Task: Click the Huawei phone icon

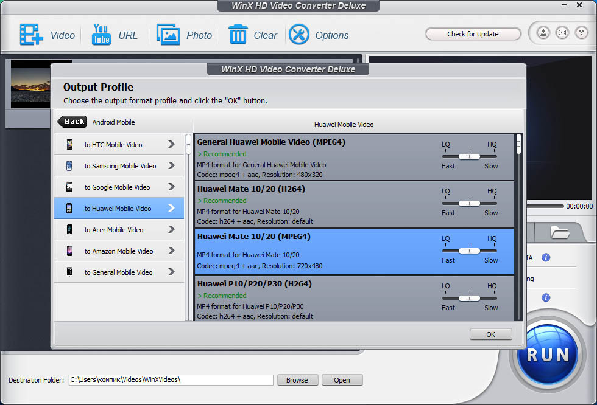Action: pos(69,208)
